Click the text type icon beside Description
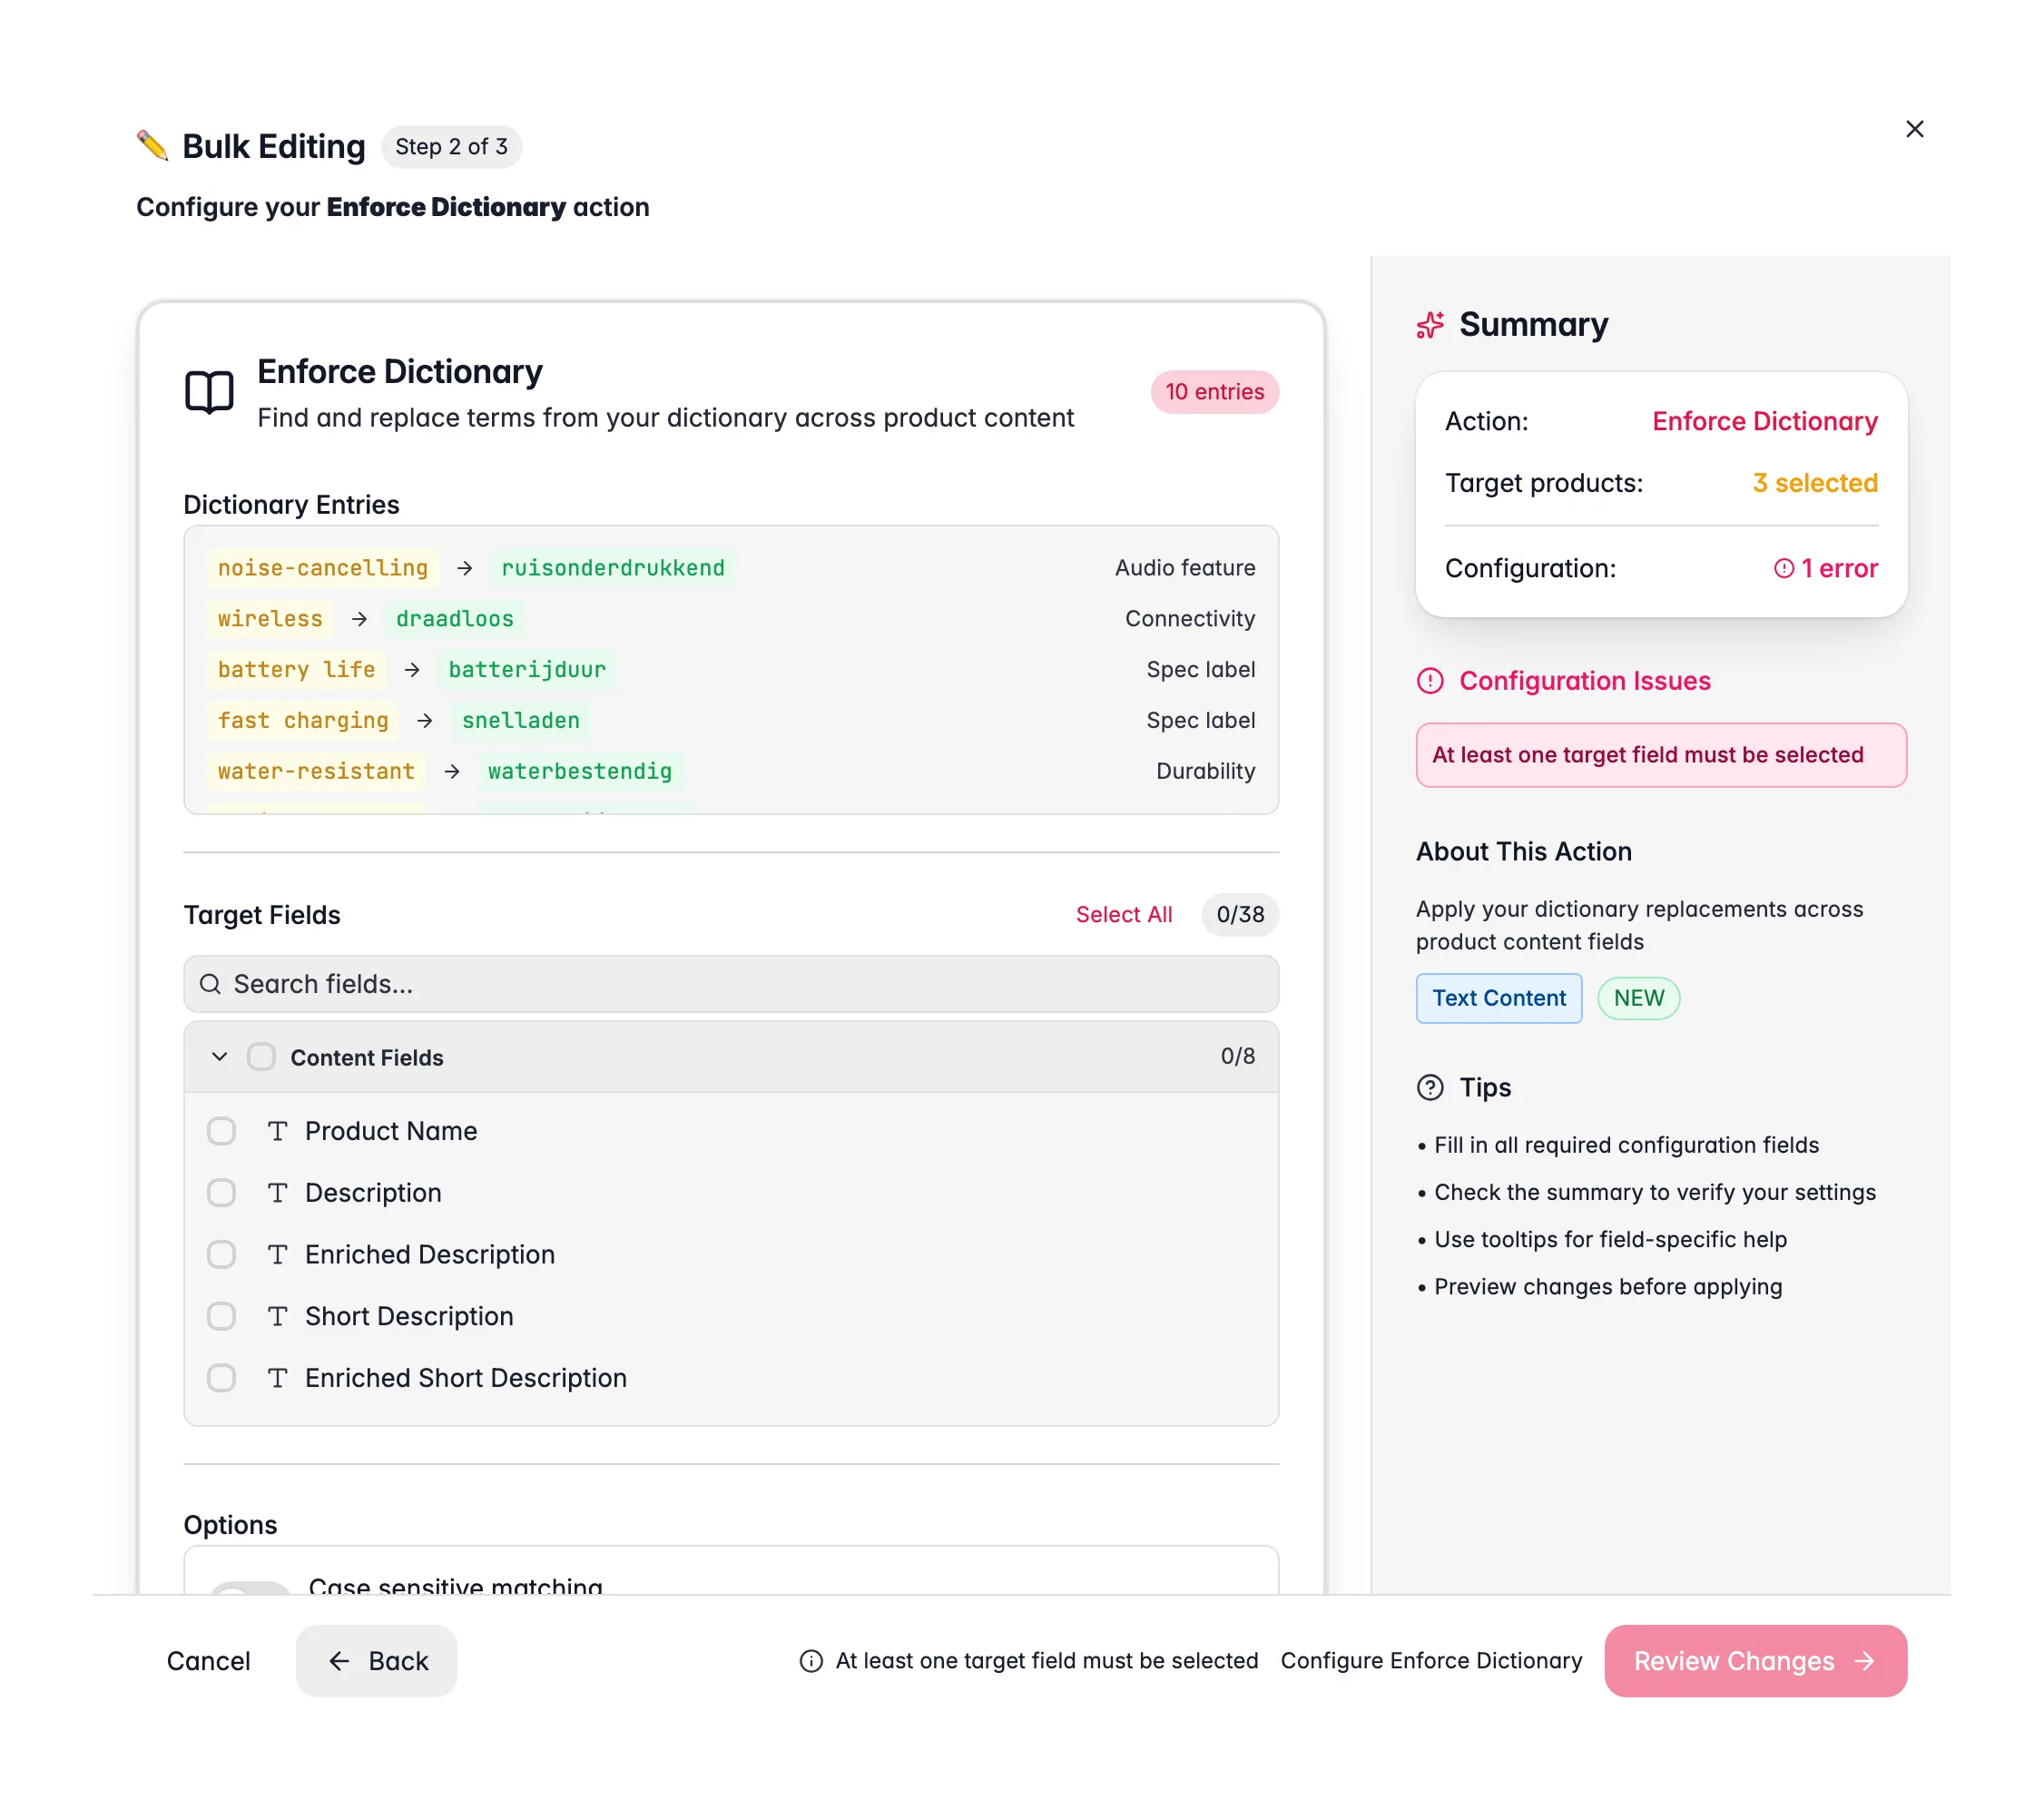Screen dimensions: 2044x1819 pyautogui.click(x=278, y=1193)
